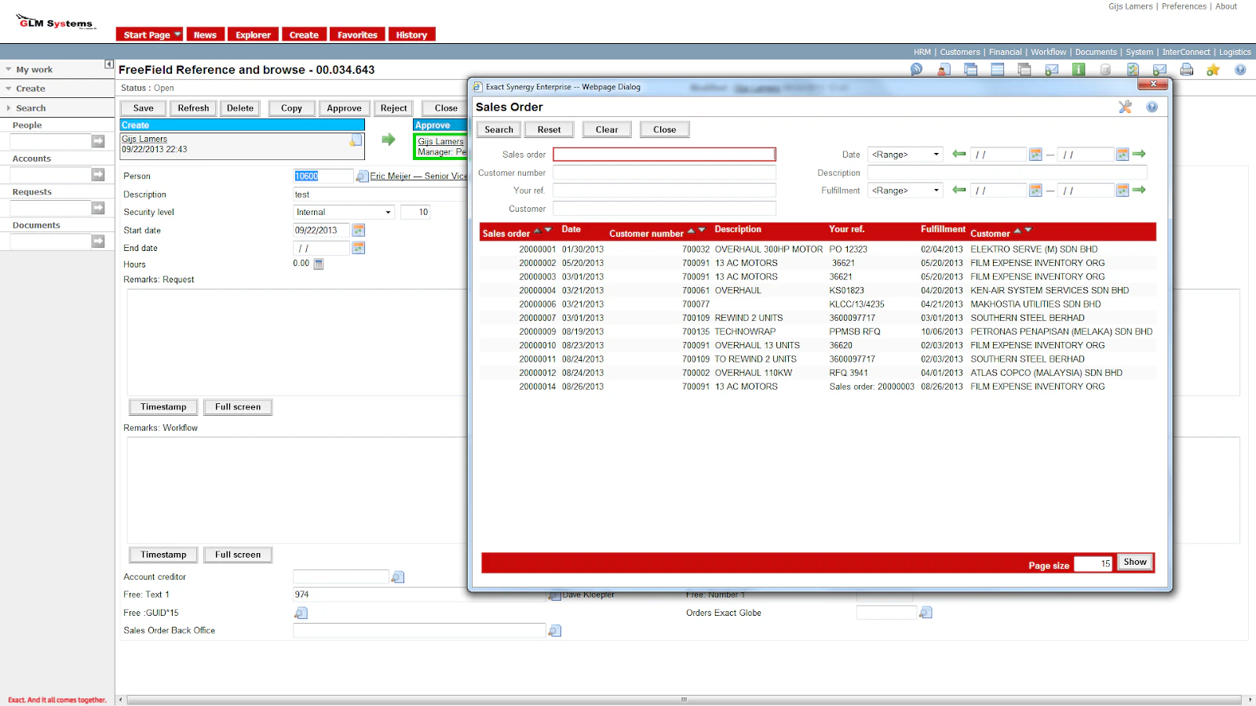1256x706 pixels.
Task: Select sales order row 20000009 TECHNOWRAP
Action: [817, 332]
